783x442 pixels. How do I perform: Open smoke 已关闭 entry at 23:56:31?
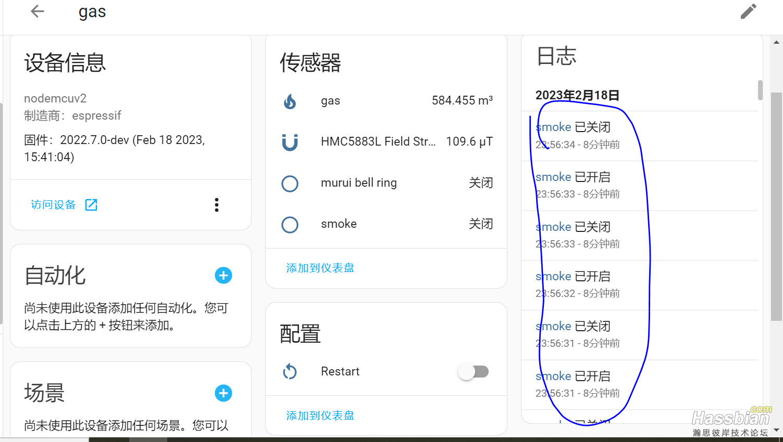[640, 335]
